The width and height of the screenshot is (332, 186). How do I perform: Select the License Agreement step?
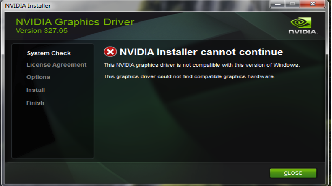56,65
